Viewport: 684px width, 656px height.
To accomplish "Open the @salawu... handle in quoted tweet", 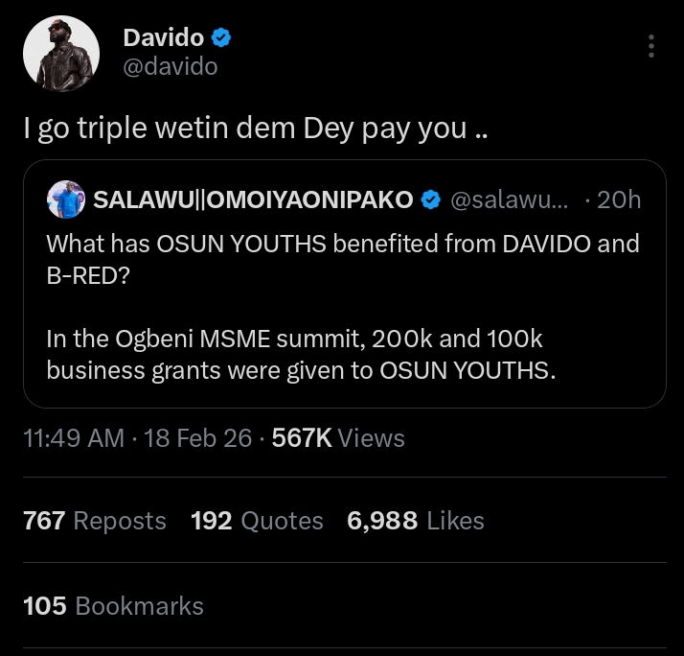I will (x=509, y=199).
